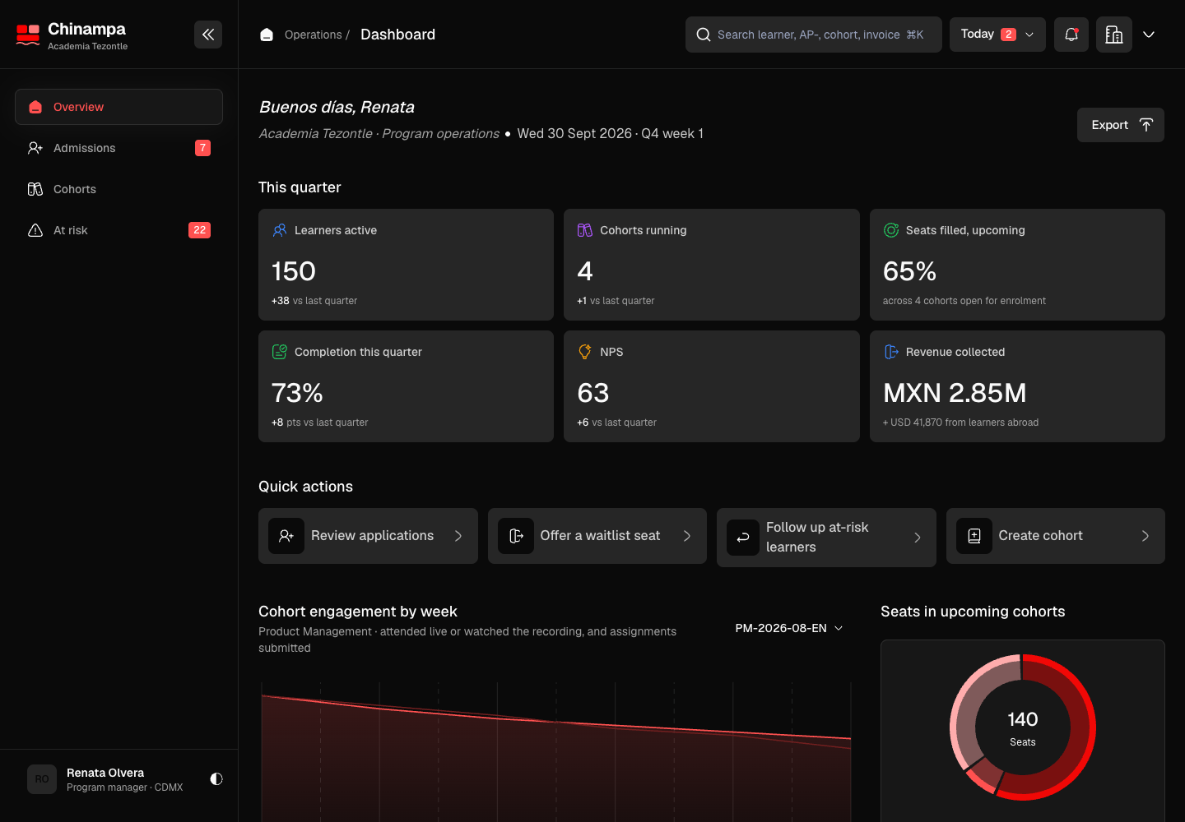This screenshot has width=1185, height=822.
Task: Click the Admissions person-plus icon
Action: point(35,148)
